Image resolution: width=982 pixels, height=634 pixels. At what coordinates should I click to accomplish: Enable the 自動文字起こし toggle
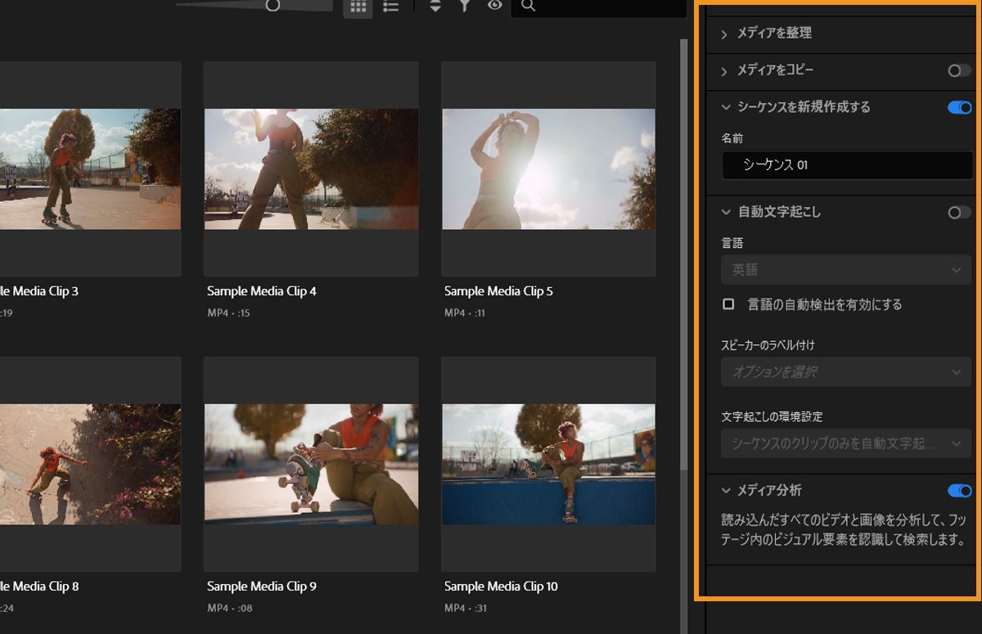(x=957, y=212)
